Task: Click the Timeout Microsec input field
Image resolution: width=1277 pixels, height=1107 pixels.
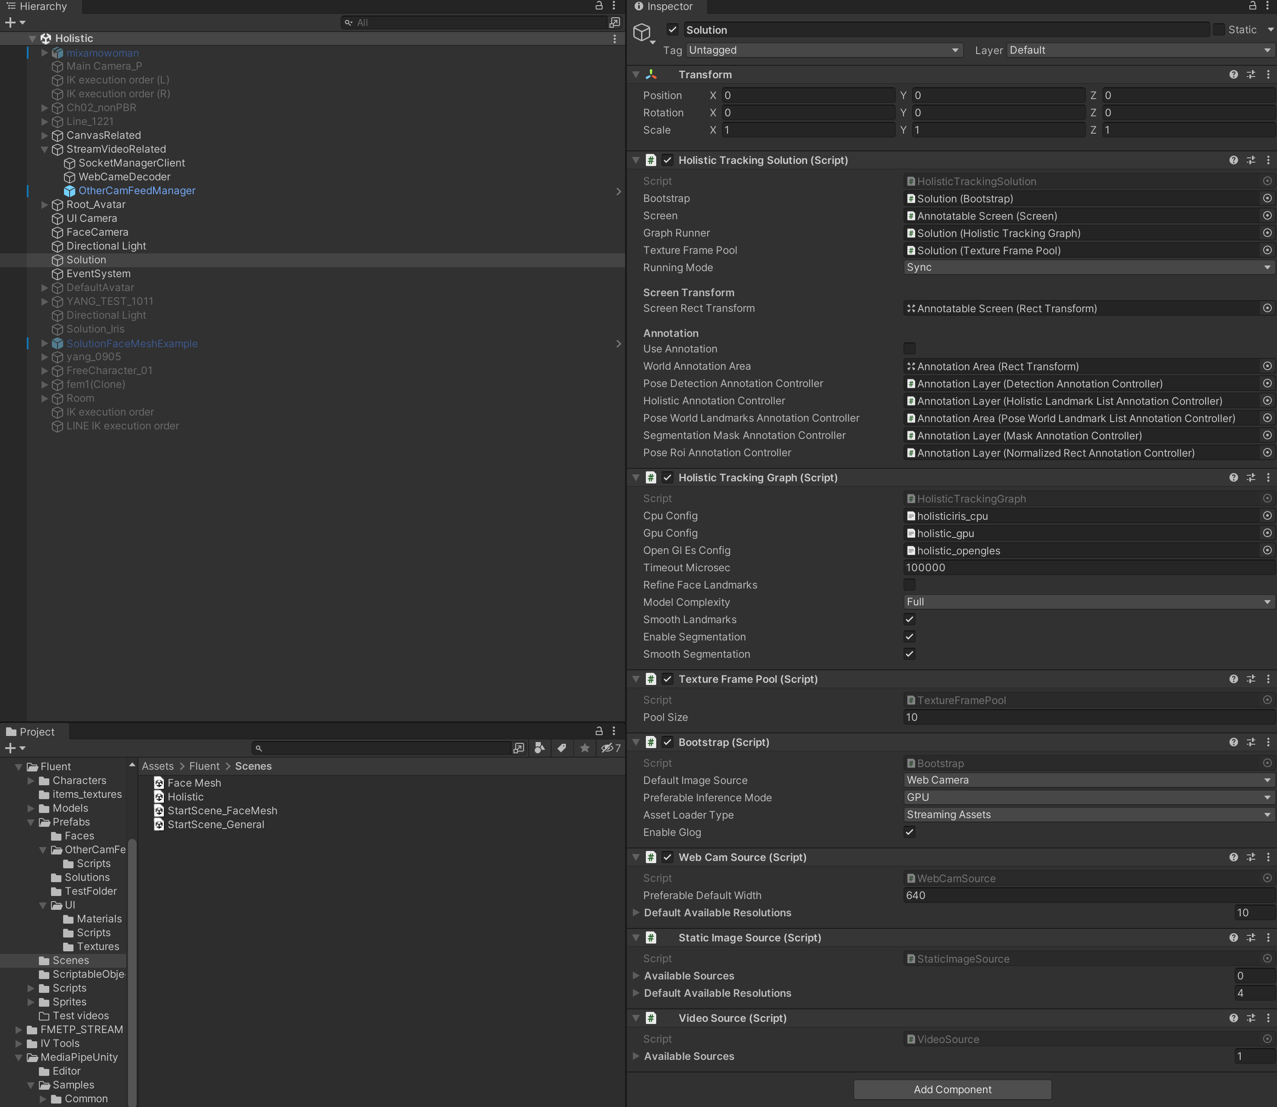Action: point(1087,567)
